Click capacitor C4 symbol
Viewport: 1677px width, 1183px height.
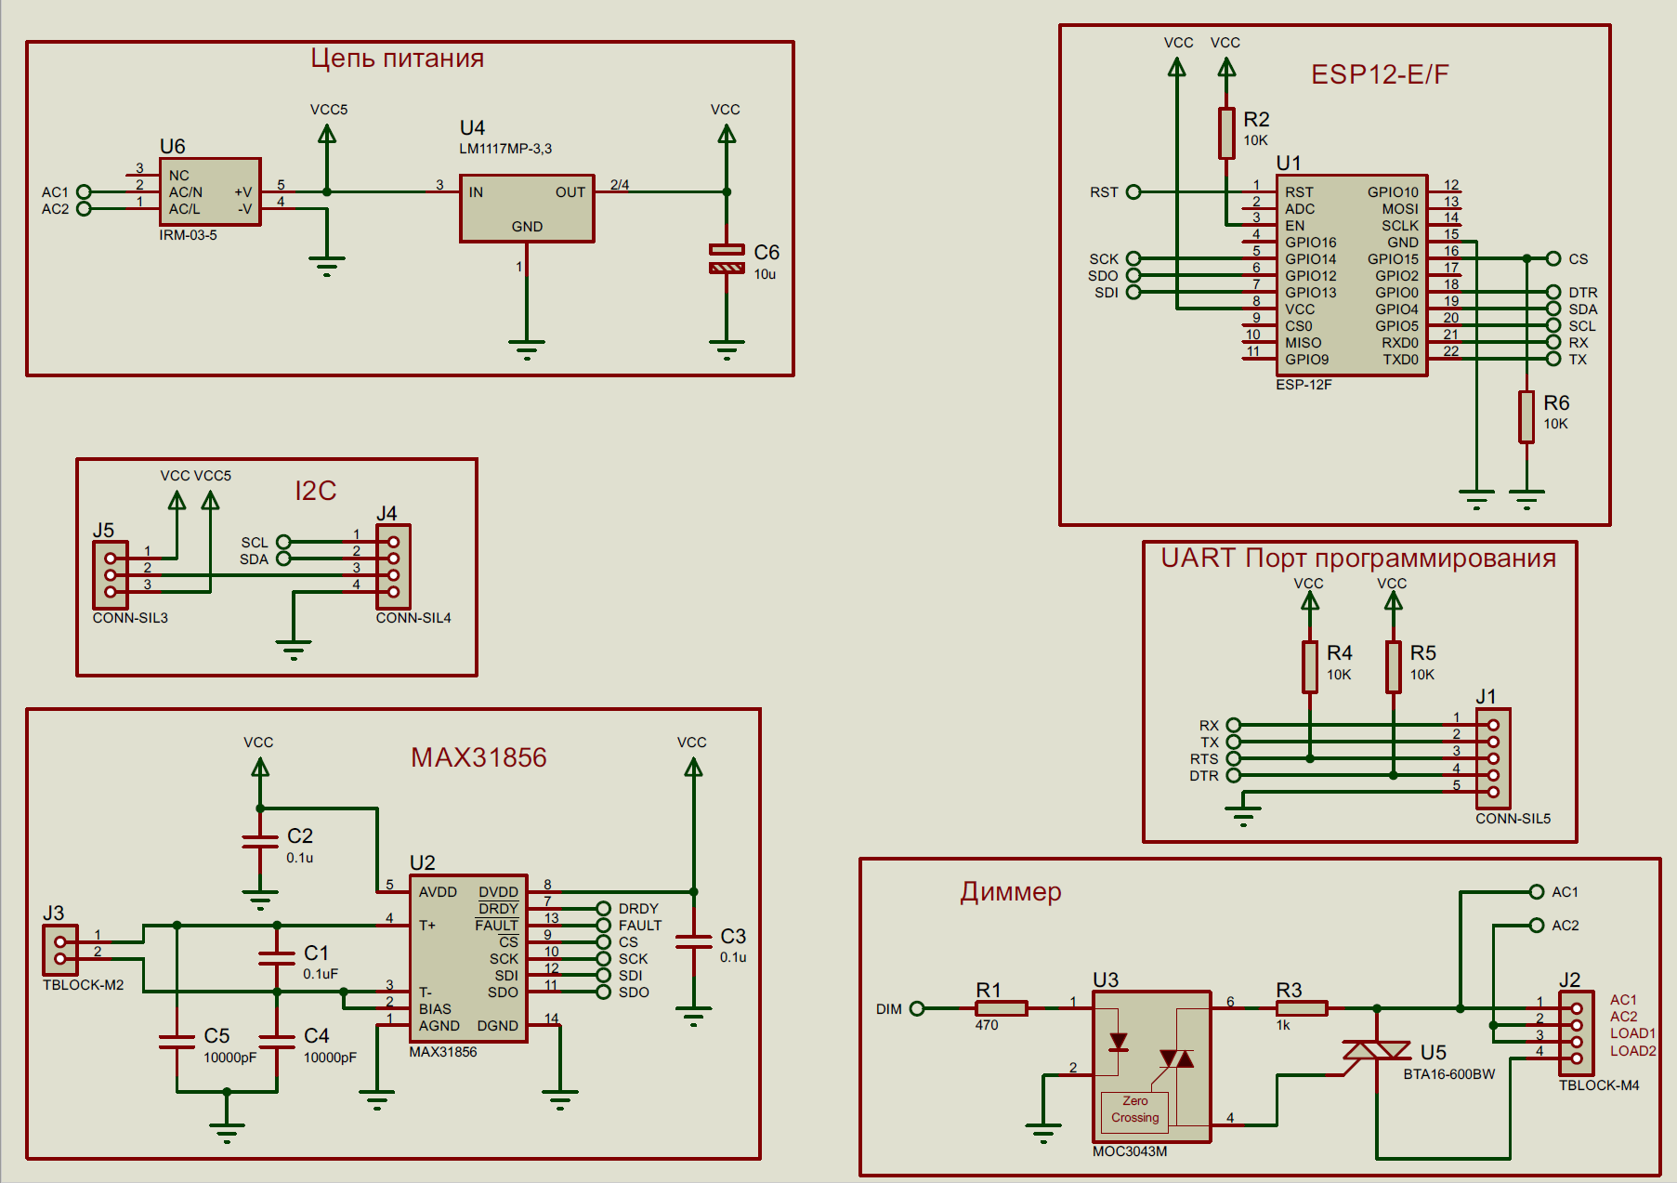277,1042
